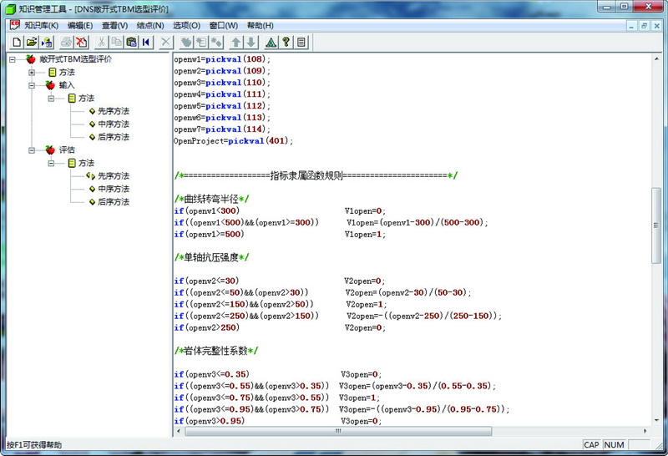Click the comment /*单轴抗压强度*/
This screenshot has width=668, height=456.
(212, 257)
